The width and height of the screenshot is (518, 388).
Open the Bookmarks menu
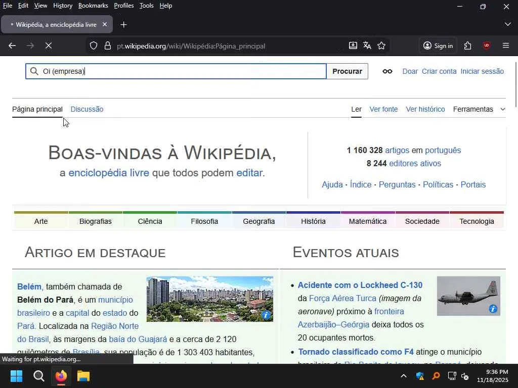point(93,6)
